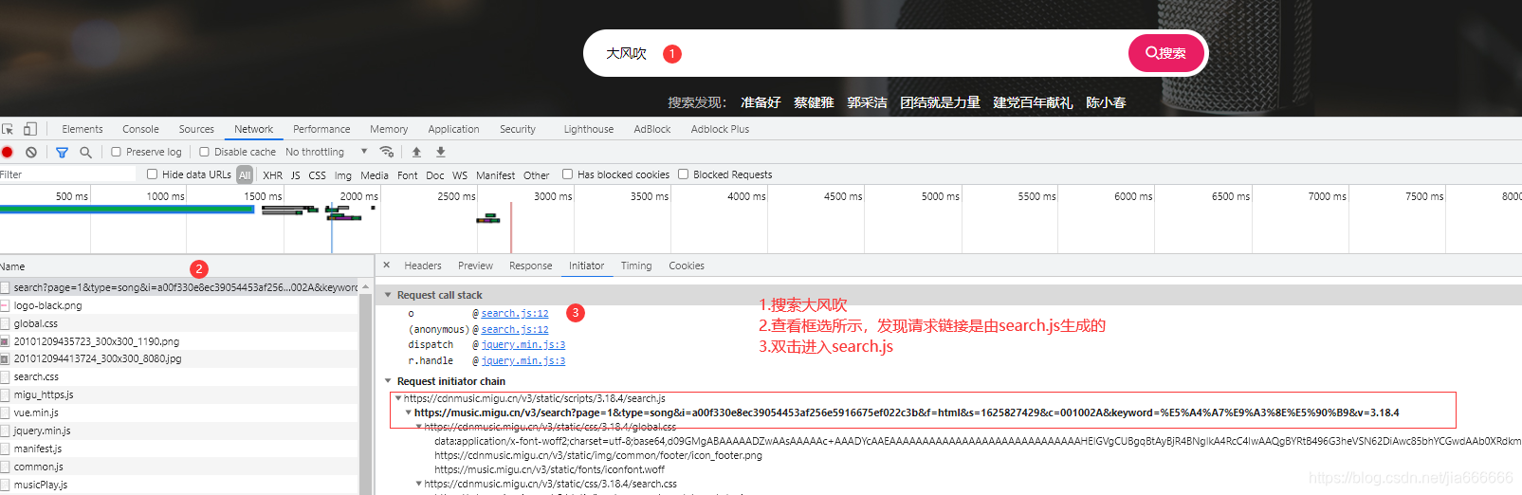The height and width of the screenshot is (495, 1522).
Task: Select vue.min.js request row
Action: coord(179,412)
